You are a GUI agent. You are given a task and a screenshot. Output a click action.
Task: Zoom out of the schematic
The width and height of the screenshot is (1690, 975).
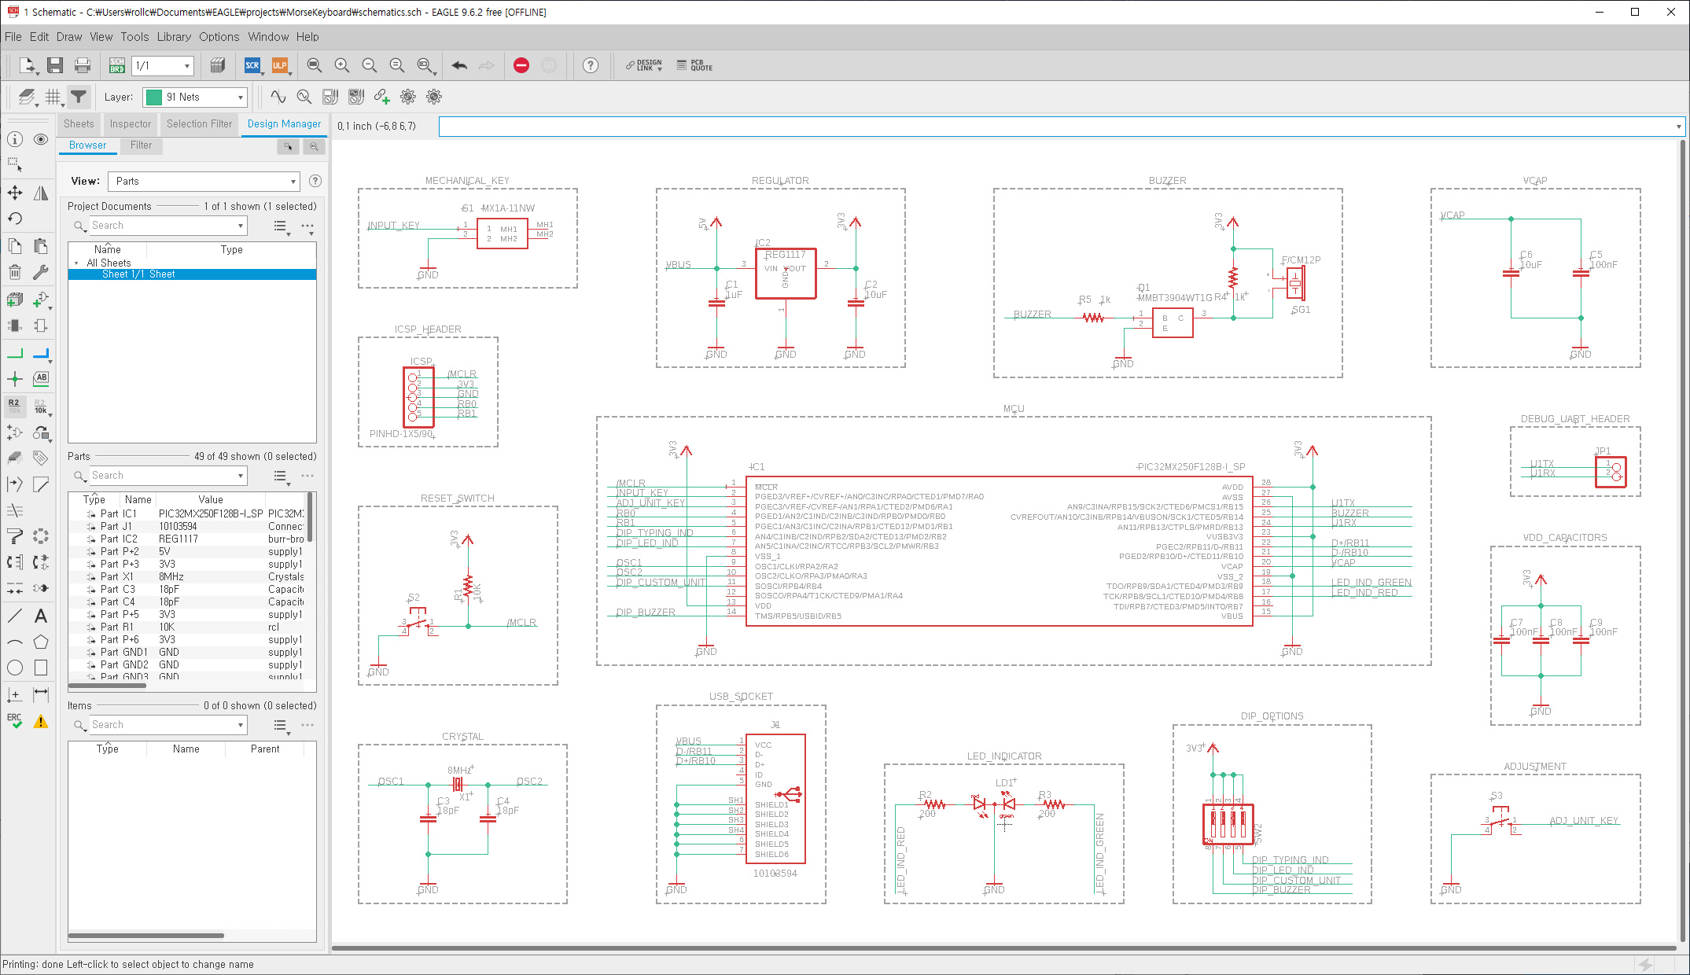(x=369, y=65)
